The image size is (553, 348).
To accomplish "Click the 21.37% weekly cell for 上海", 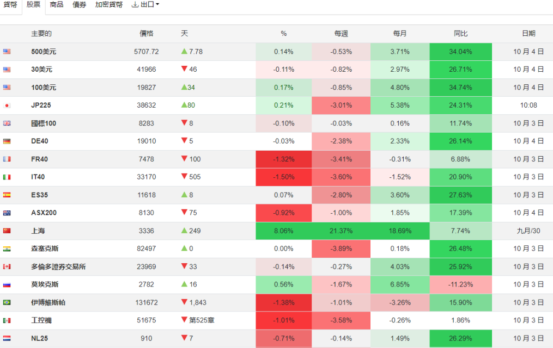I will [x=341, y=231].
